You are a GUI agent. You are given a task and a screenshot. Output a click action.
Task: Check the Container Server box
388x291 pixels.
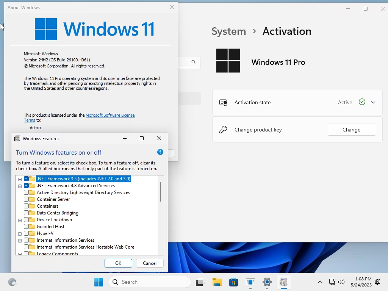26,199
